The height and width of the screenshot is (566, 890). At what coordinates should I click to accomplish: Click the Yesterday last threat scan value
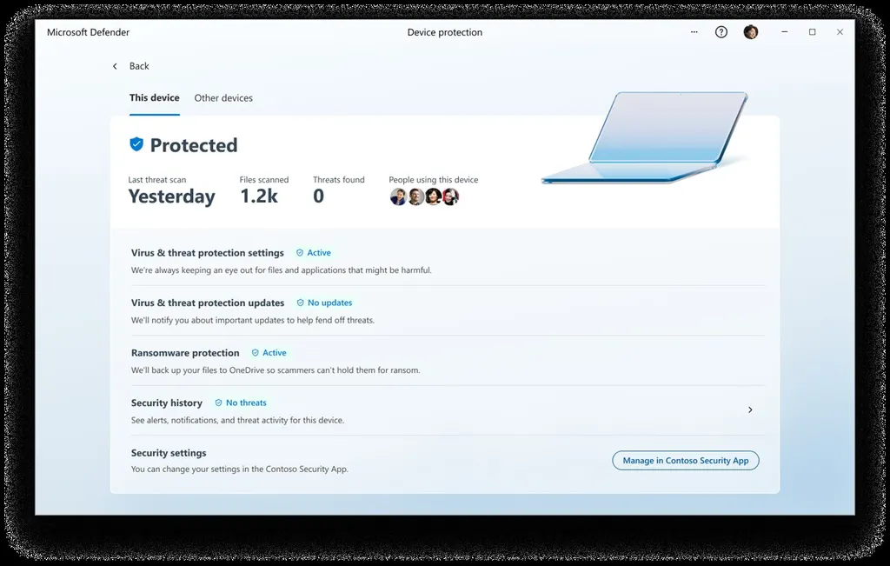(x=171, y=196)
